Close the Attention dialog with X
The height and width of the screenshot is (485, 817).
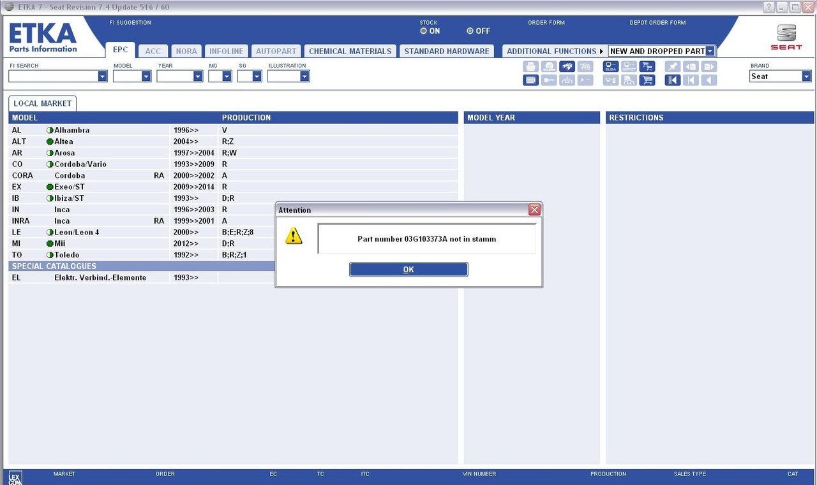534,210
